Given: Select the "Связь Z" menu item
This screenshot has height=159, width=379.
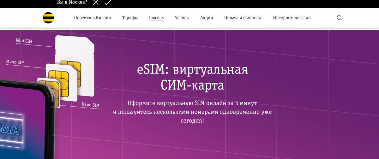Looking at the screenshot, I should tap(156, 18).
